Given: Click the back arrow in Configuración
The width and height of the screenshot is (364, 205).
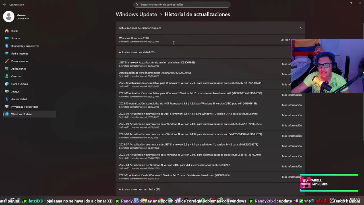Looking at the screenshot, I should click(4, 5).
